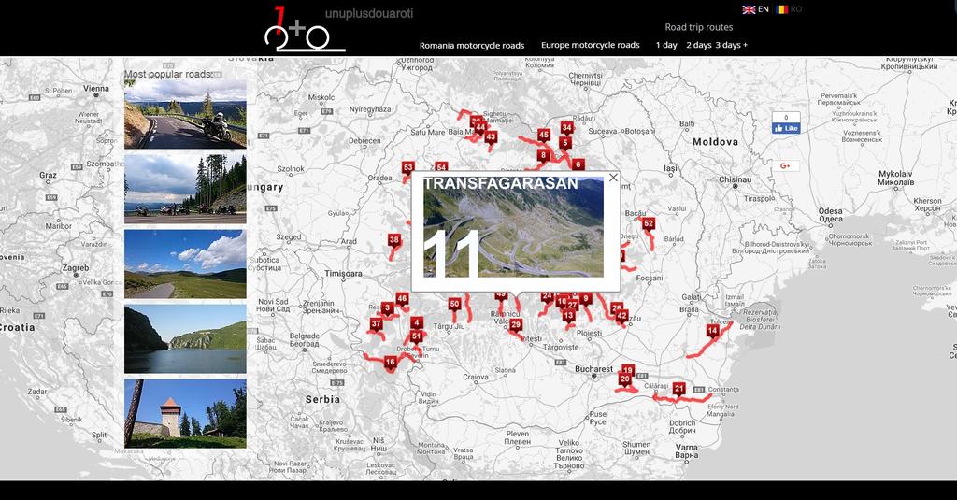Select map marker number 27

[x=572, y=306]
